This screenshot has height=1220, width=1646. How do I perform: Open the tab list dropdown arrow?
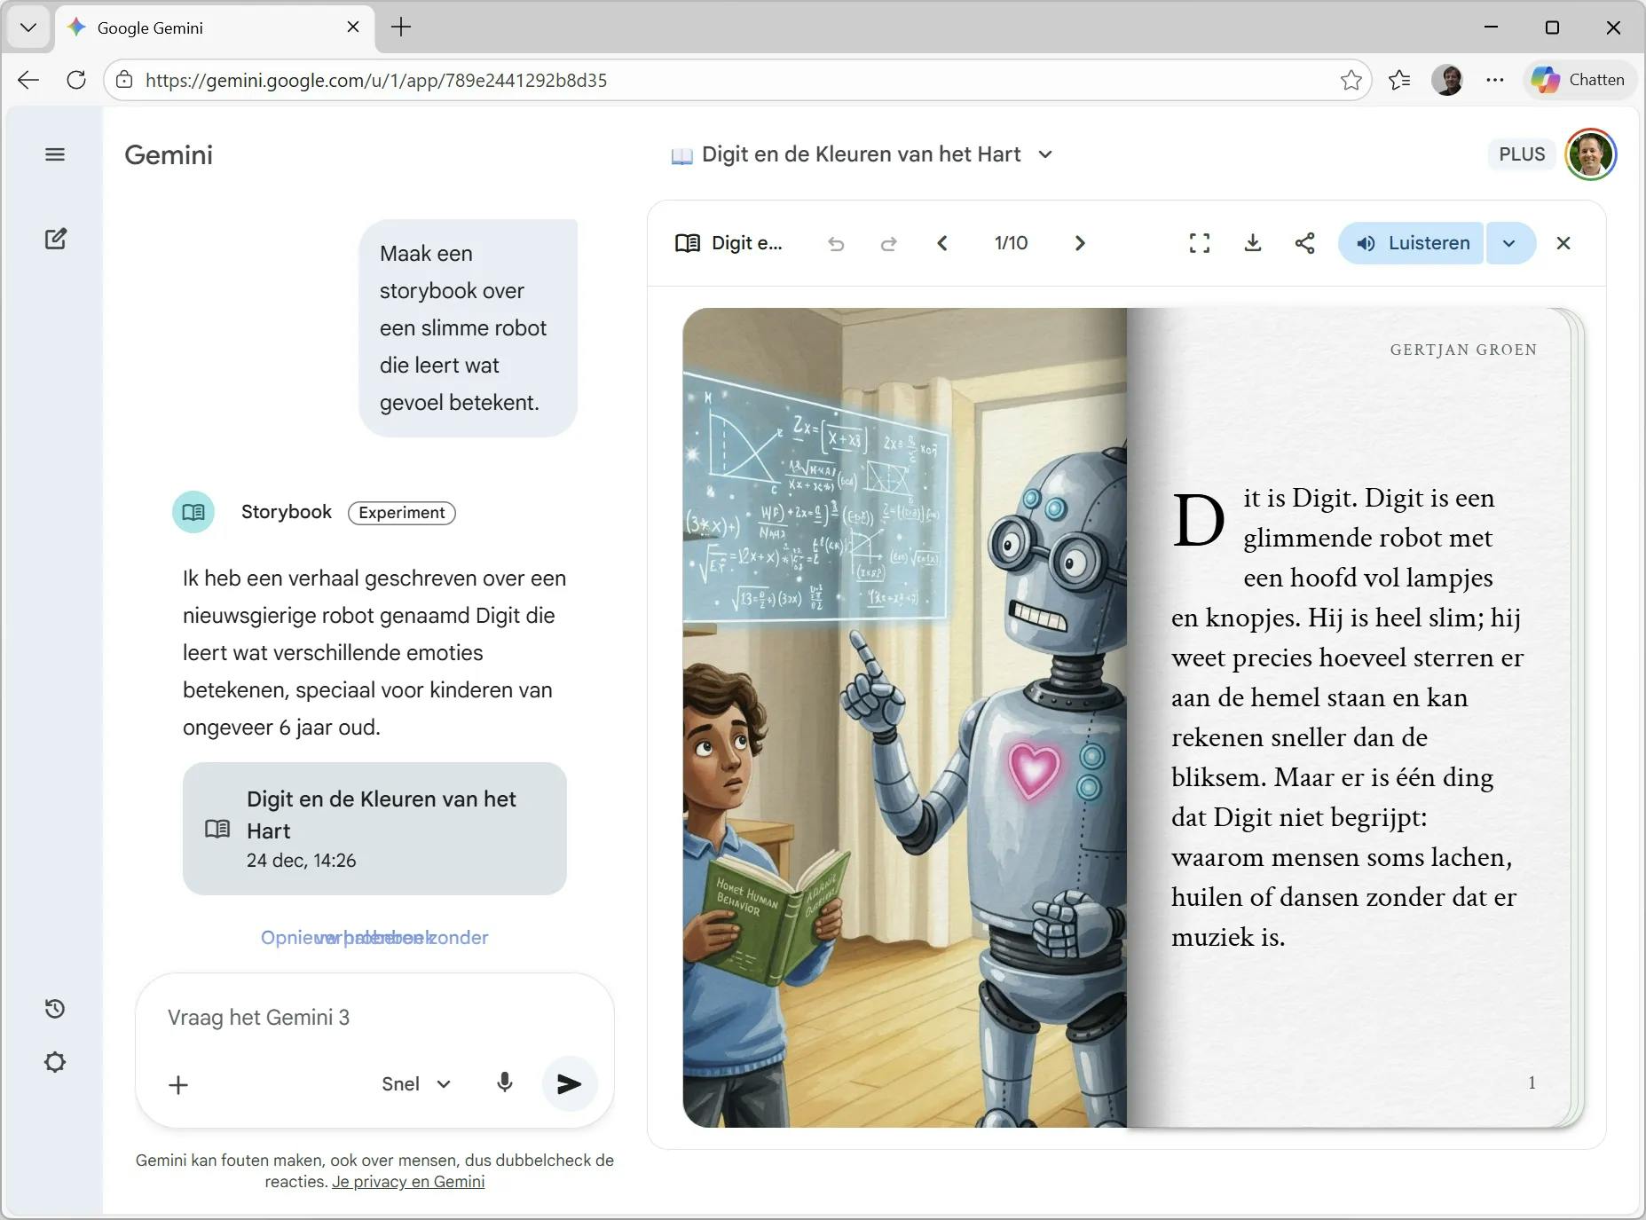click(x=28, y=28)
